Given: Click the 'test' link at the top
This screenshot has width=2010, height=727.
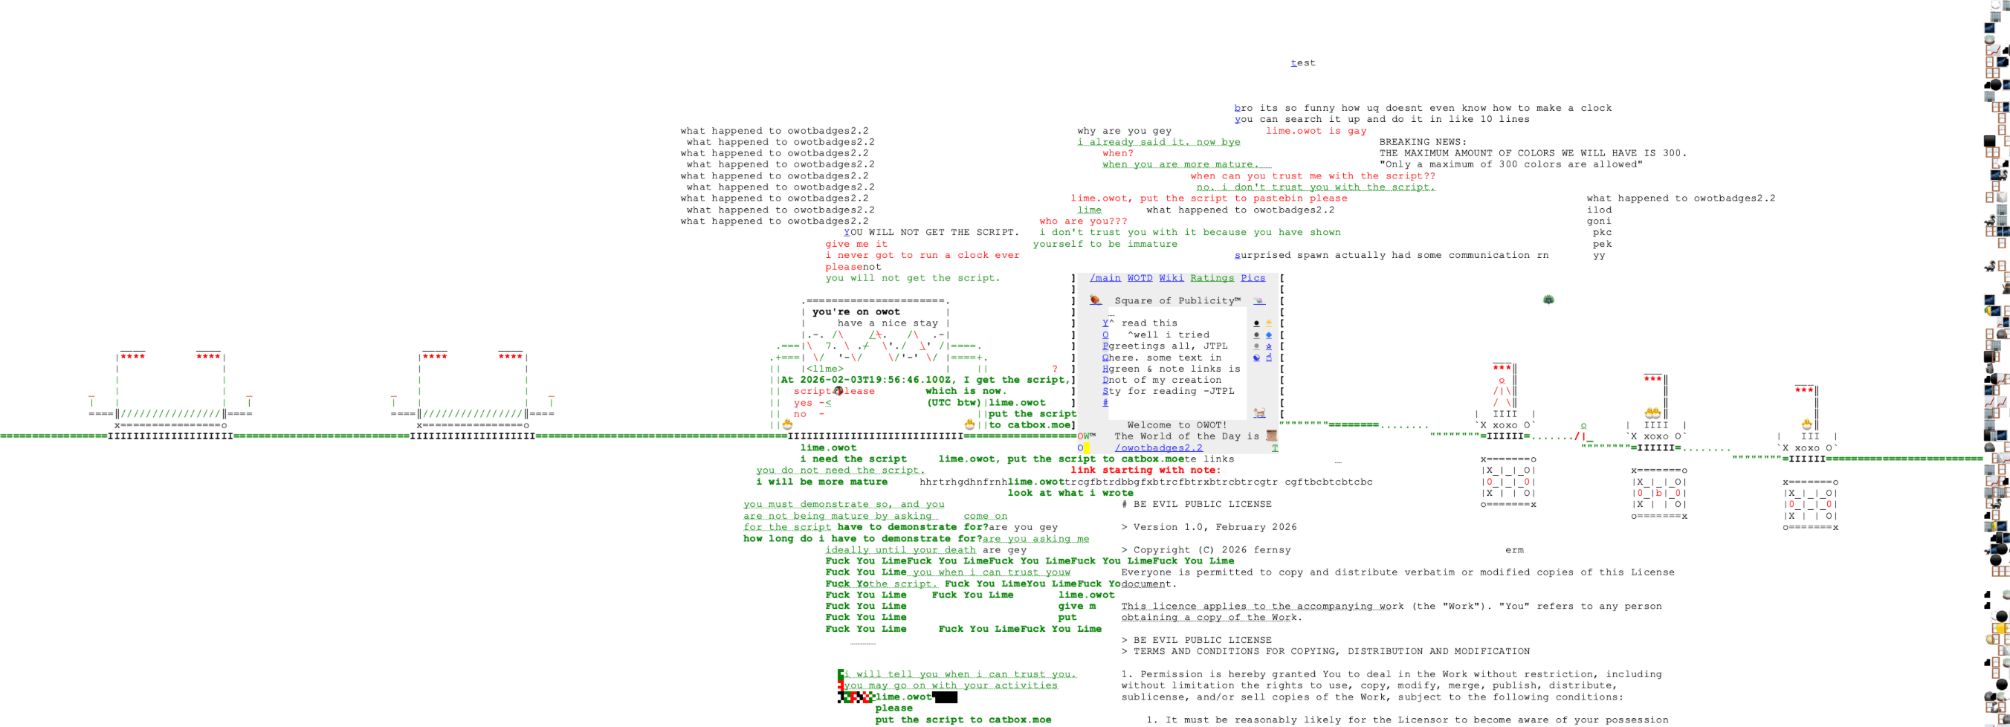Looking at the screenshot, I should pyautogui.click(x=1302, y=62).
